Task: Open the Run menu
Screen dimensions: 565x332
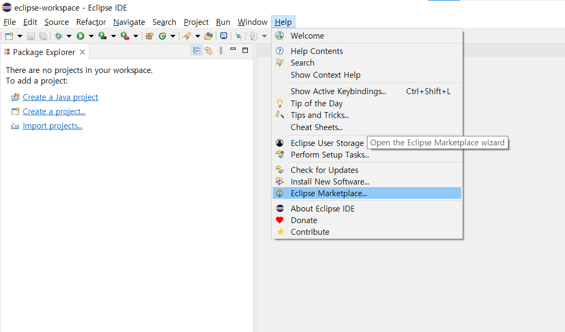Action: click(x=223, y=22)
